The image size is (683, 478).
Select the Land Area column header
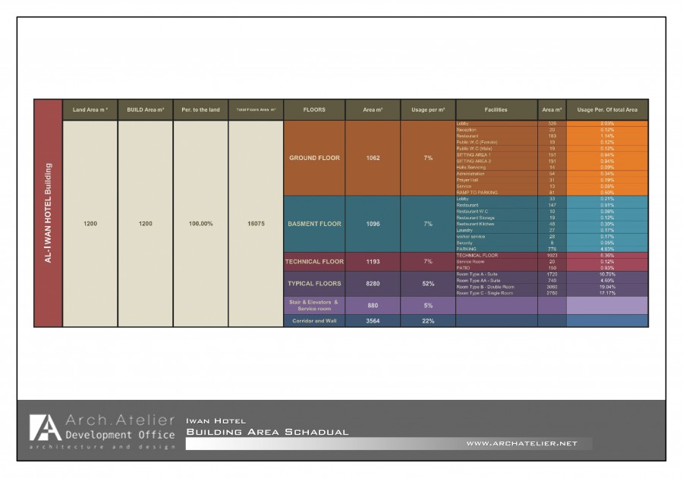coord(90,110)
